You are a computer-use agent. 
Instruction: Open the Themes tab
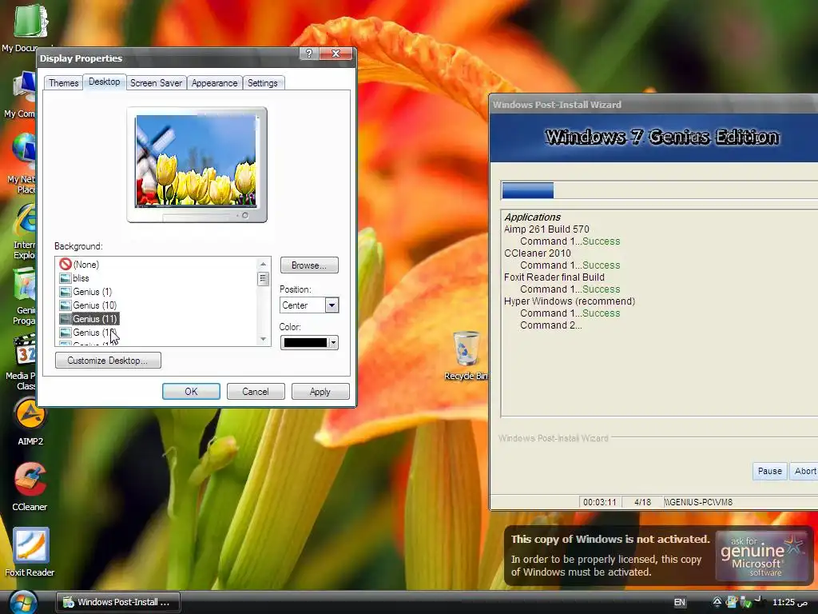click(64, 83)
